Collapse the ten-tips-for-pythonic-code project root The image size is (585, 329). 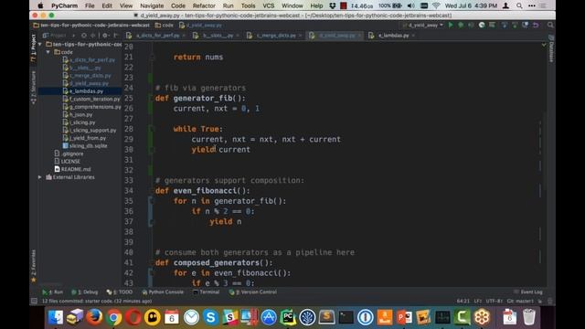point(40,44)
